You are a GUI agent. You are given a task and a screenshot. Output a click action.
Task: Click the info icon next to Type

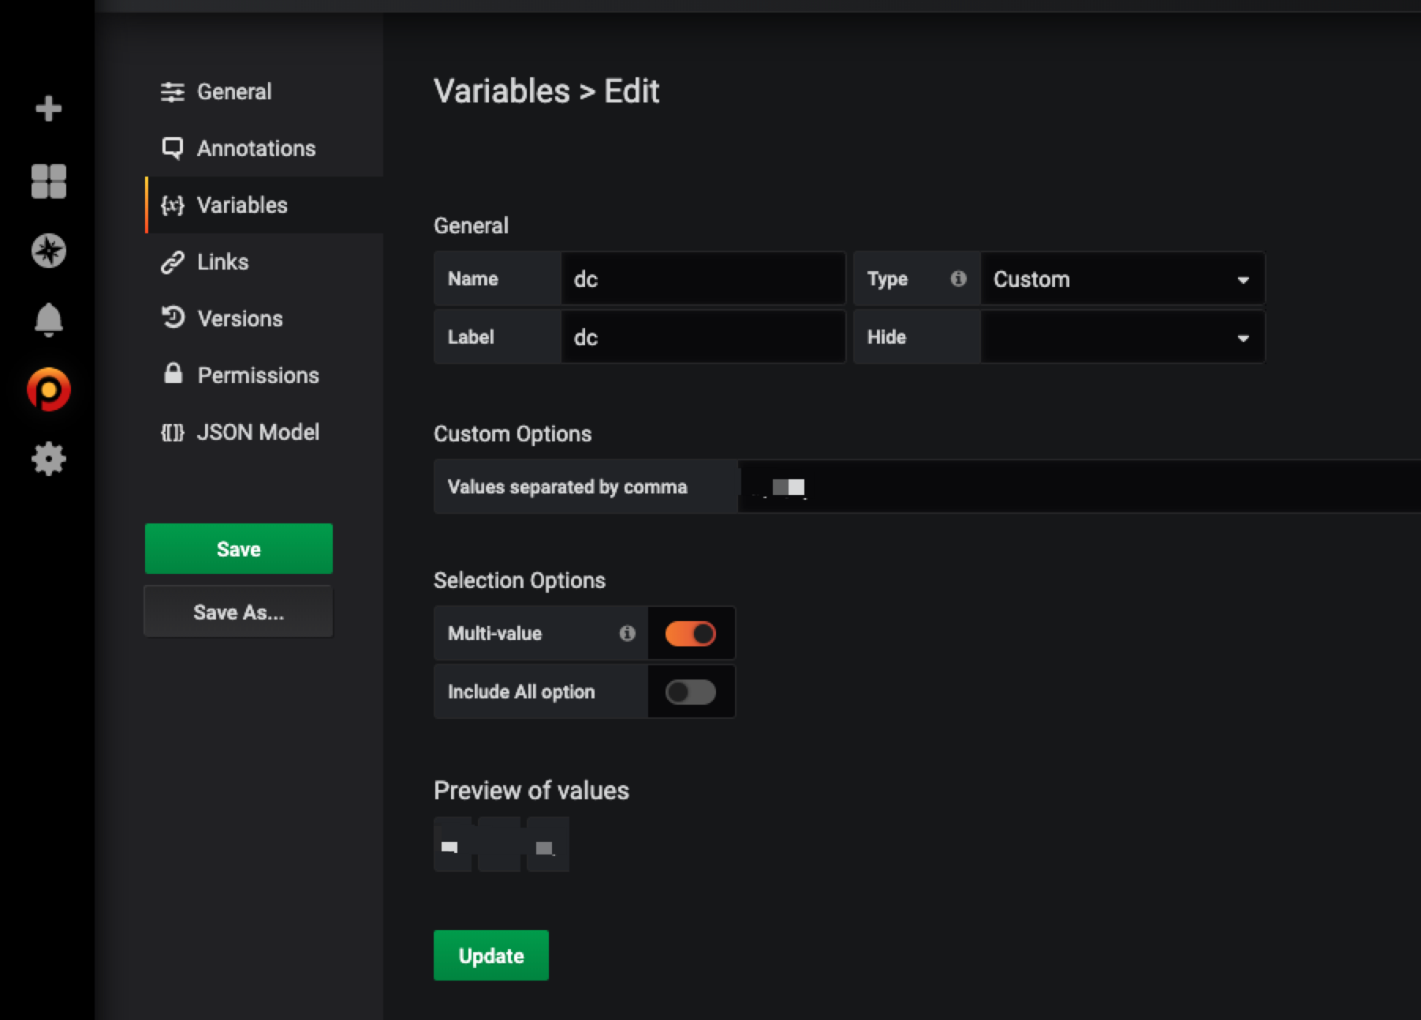click(959, 278)
